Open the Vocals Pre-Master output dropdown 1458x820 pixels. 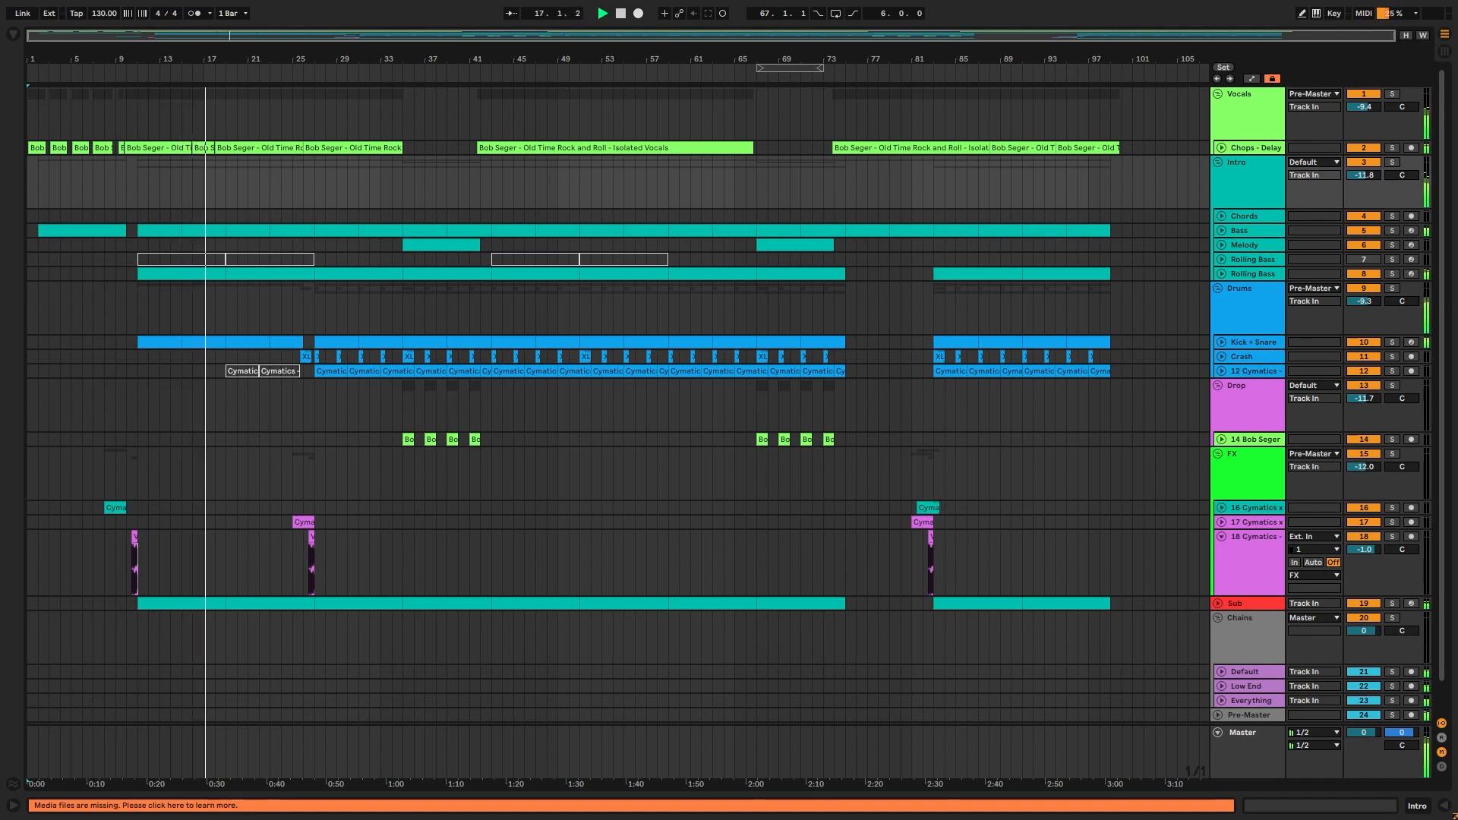(1314, 94)
